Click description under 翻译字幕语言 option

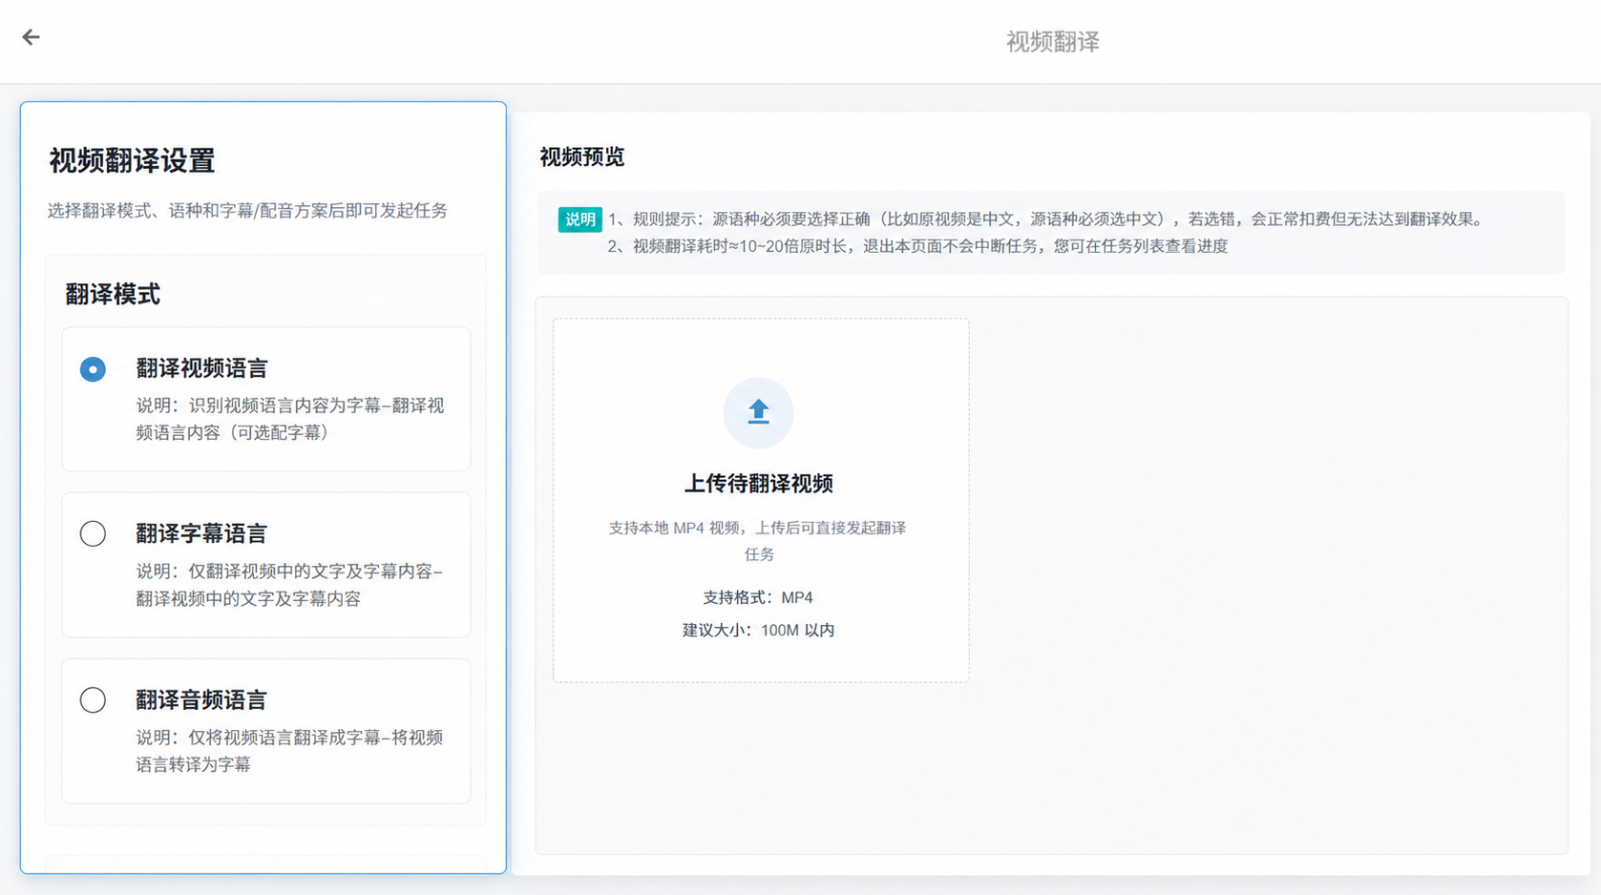click(289, 585)
